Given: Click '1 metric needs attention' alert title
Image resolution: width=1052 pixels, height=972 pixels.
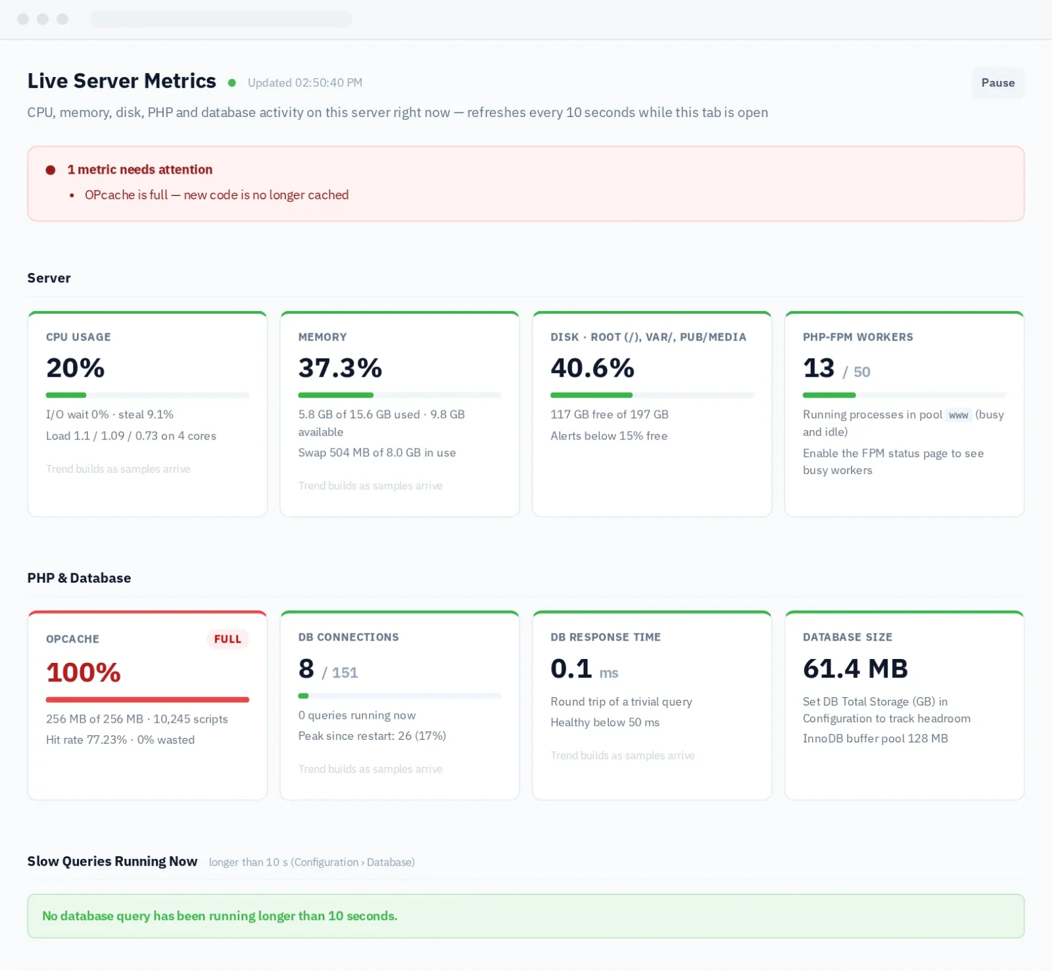Looking at the screenshot, I should 140,170.
